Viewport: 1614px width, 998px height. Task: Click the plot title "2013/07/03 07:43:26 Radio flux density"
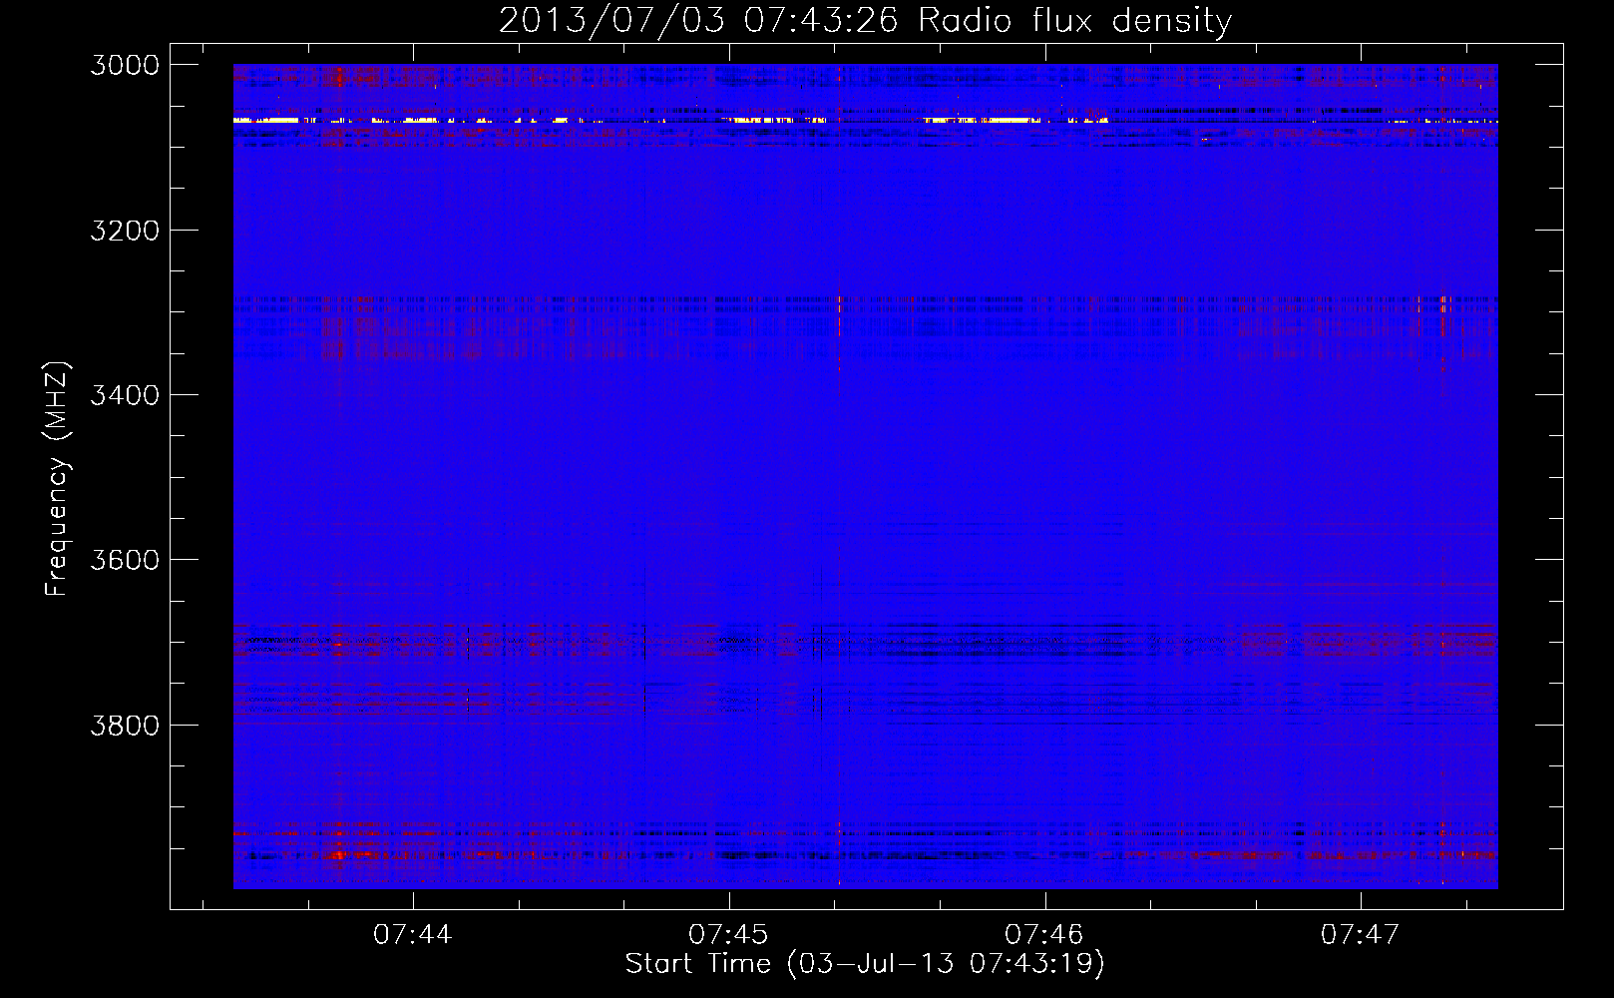tap(865, 20)
